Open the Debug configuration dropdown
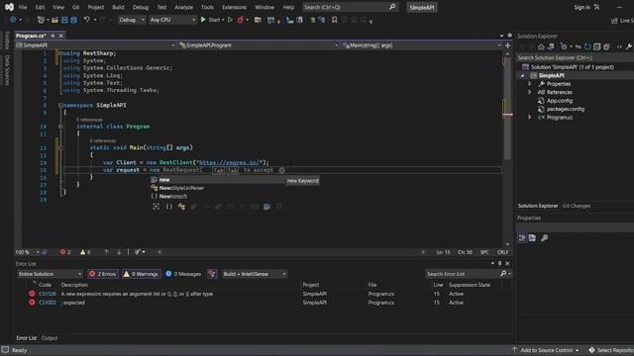 [132, 20]
